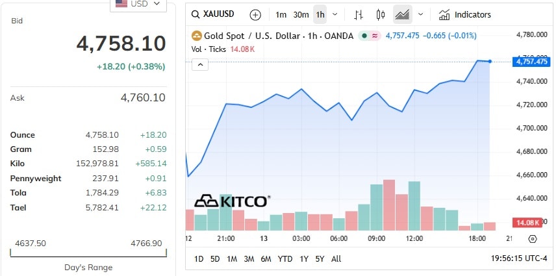The height and width of the screenshot is (276, 558).
Task: Click the UTC-4 timezone clock
Action: click(520, 258)
